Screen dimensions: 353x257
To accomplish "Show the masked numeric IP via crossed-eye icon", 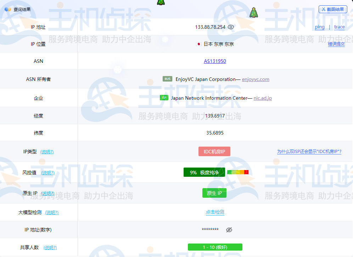I will [x=229, y=230].
